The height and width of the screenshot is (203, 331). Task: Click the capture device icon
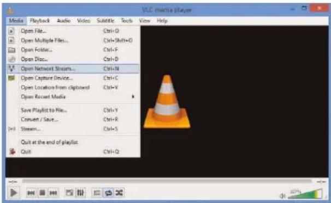[11, 78]
